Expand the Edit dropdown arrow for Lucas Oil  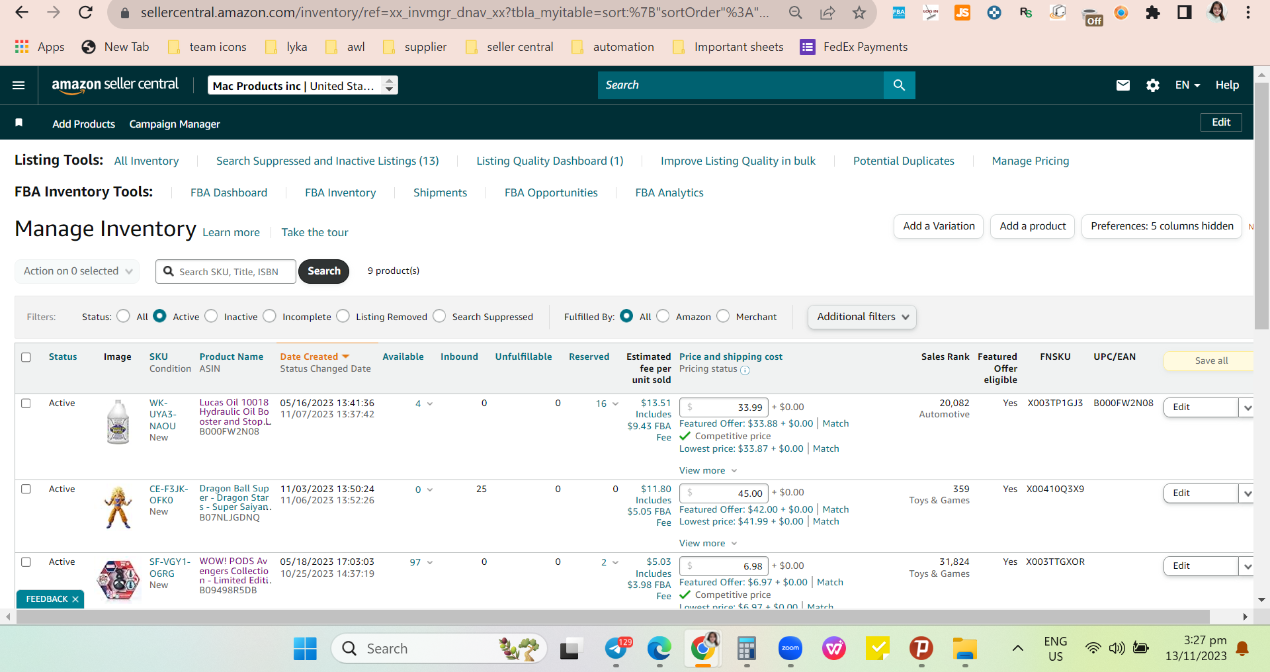coord(1247,407)
